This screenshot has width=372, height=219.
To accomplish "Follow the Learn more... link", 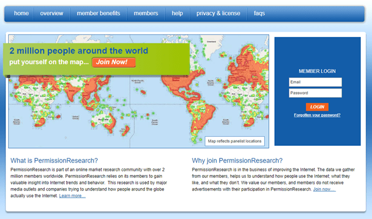I will click(x=72, y=196).
